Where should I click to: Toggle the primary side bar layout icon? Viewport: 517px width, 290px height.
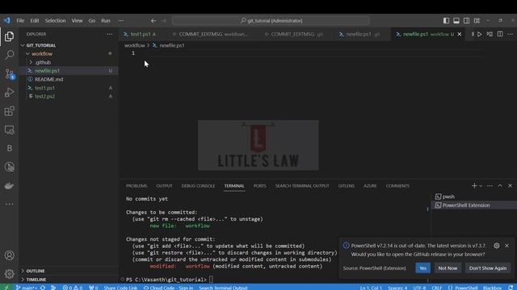tap(446, 20)
